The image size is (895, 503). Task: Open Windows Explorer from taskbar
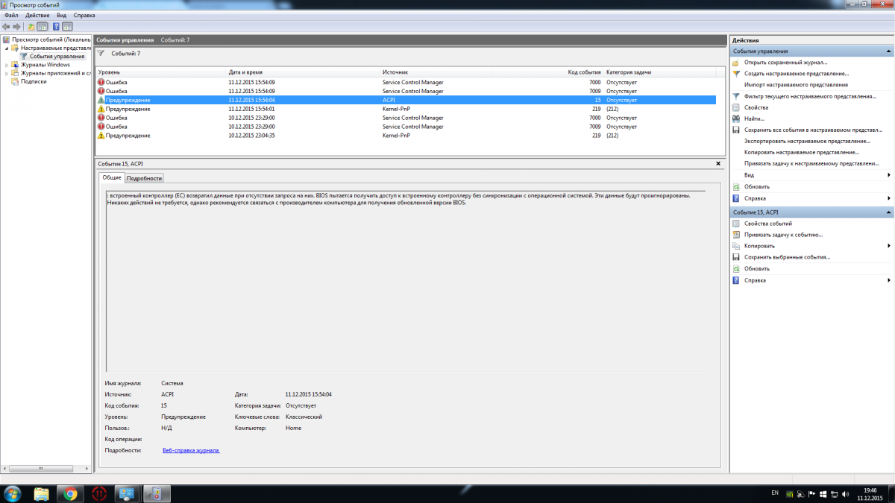click(x=42, y=493)
